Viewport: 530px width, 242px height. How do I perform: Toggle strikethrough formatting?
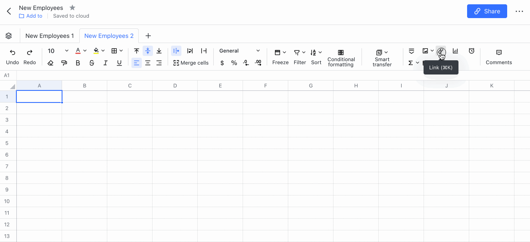coord(92,63)
